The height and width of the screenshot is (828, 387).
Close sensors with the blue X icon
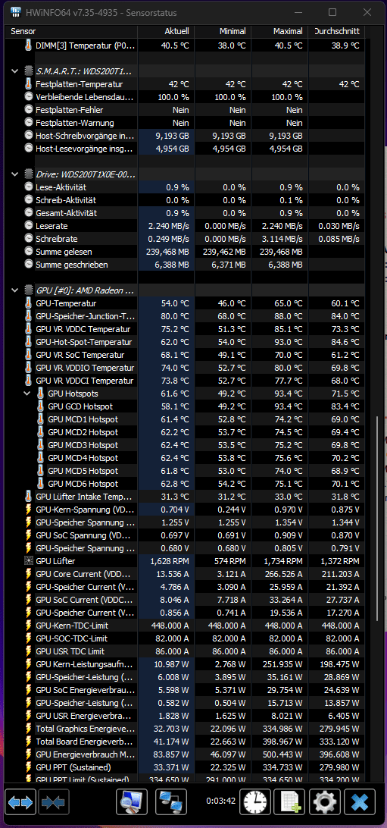pos(360,803)
